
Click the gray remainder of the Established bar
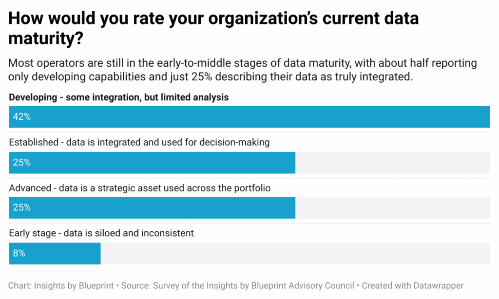(392, 163)
